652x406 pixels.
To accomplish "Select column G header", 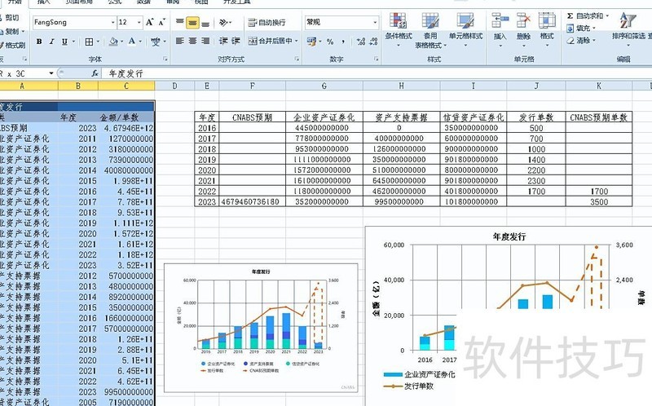I will tap(324, 86).
